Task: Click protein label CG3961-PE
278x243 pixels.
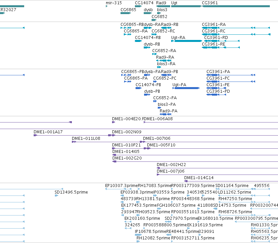Action: [218, 84]
